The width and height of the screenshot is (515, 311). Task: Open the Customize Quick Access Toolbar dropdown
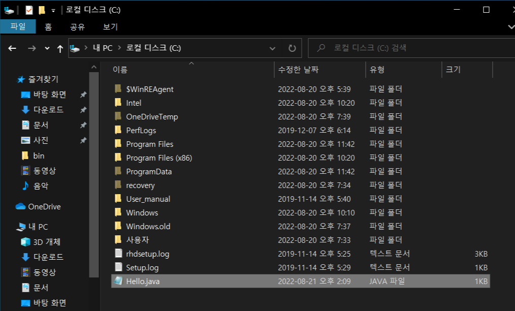(x=53, y=11)
